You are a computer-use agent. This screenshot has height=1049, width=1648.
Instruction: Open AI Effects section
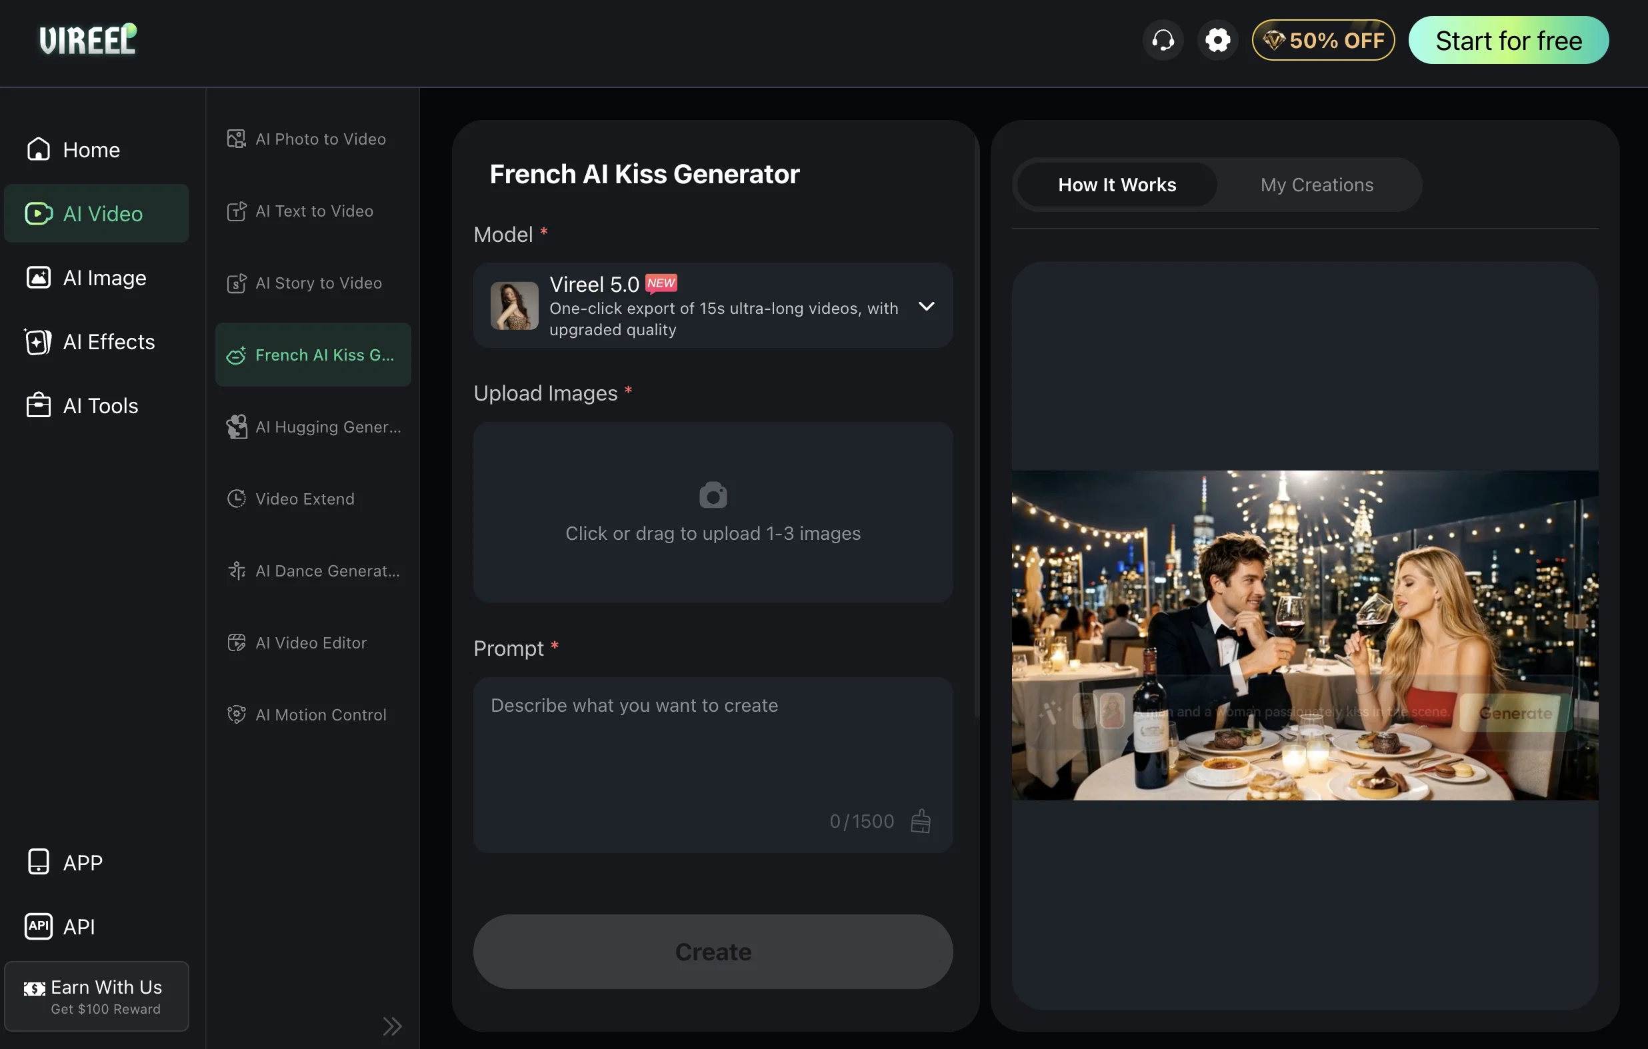[x=97, y=341]
